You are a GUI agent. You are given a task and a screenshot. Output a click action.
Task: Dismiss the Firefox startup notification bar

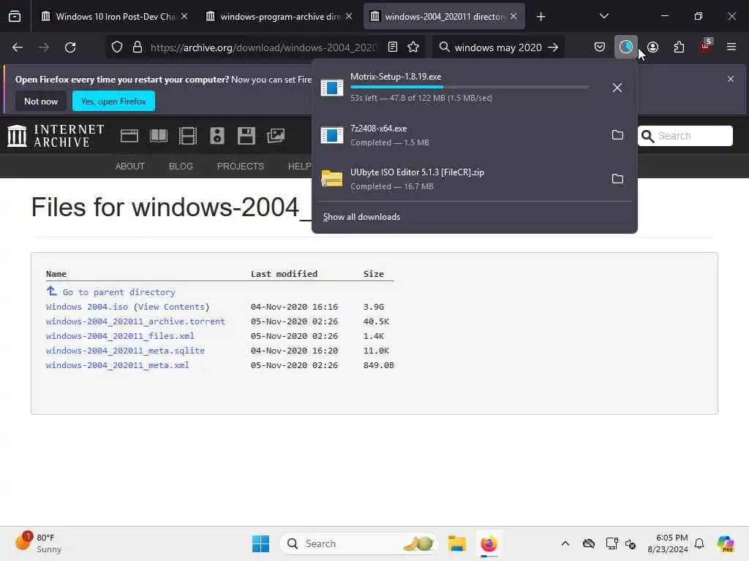[731, 79]
